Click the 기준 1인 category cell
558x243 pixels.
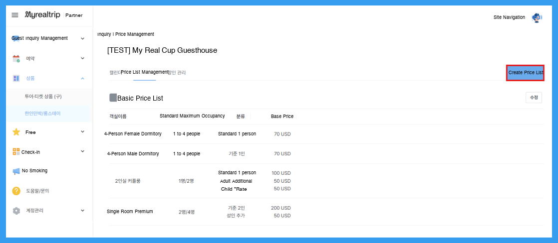pyautogui.click(x=237, y=154)
